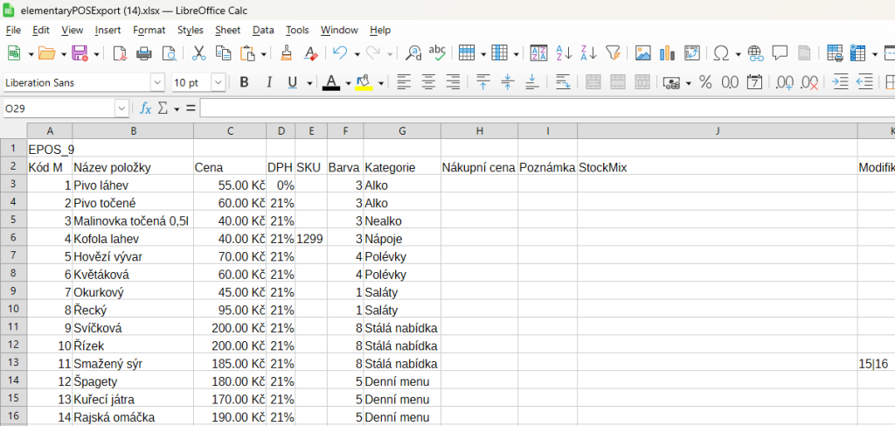The width and height of the screenshot is (895, 426).
Task: Expand the Name Box dropdown arrow
Action: tap(121, 108)
